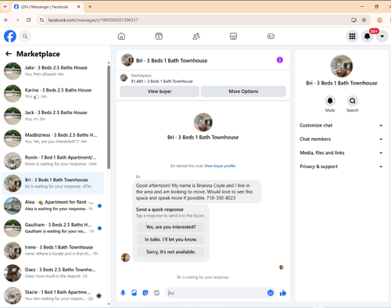Open the emoji picker in message box
Image resolution: width=391 pixels, height=308 pixels.
click(271, 293)
